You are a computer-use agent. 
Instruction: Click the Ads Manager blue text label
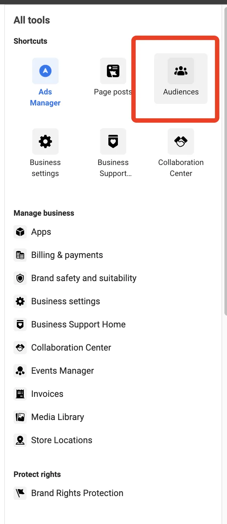point(45,97)
